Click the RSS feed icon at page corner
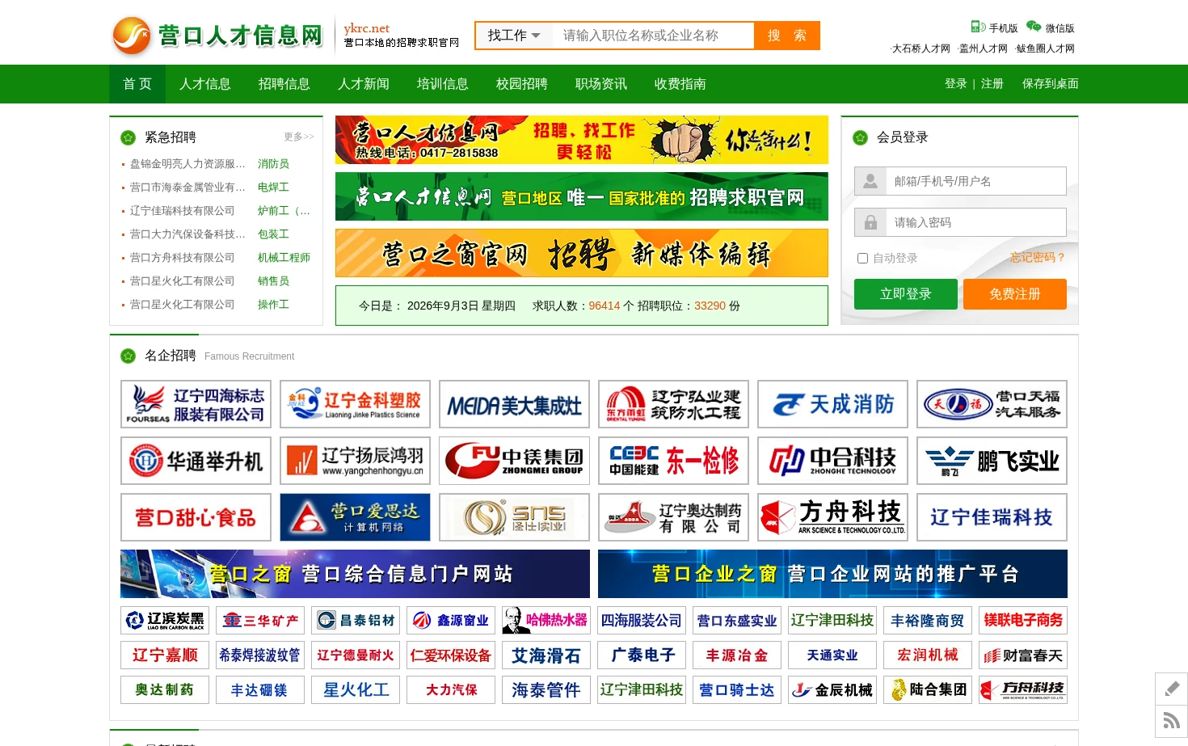This screenshot has width=1188, height=746. tap(1172, 721)
